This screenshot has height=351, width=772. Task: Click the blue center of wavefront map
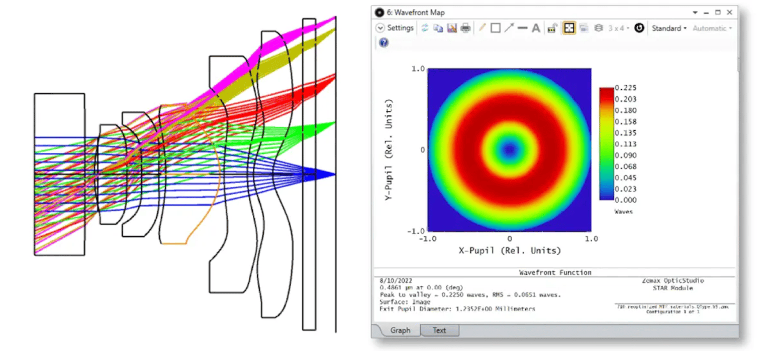(510, 149)
